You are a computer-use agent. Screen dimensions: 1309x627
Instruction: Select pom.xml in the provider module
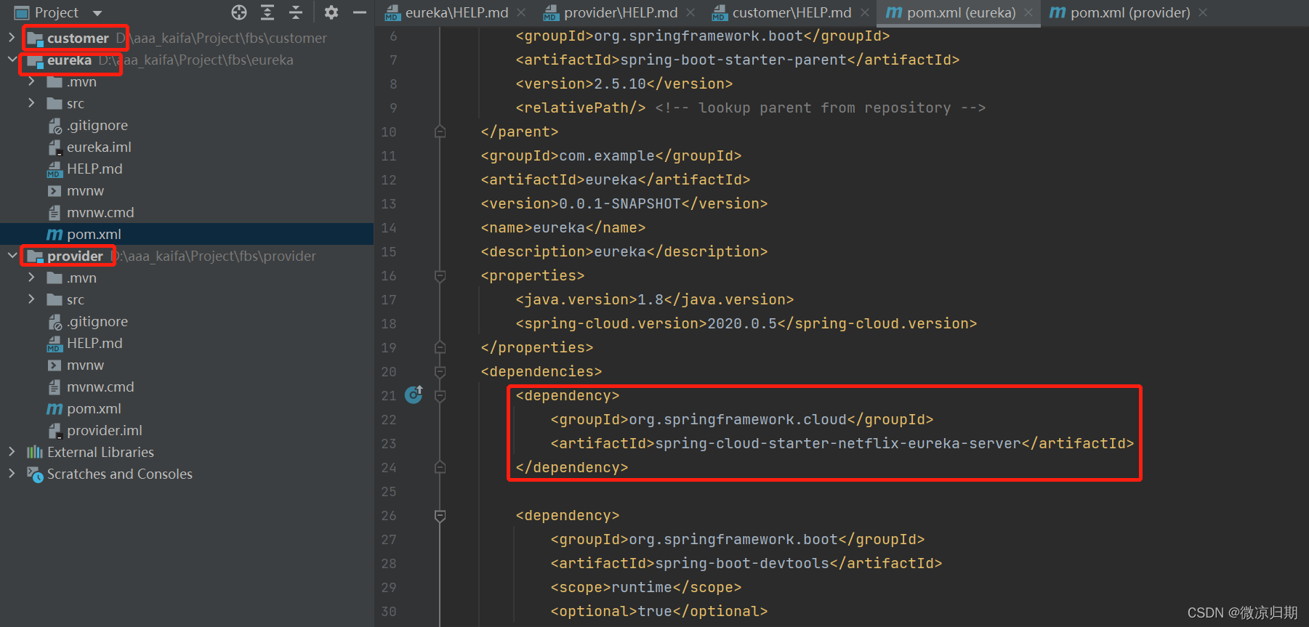[x=94, y=408]
